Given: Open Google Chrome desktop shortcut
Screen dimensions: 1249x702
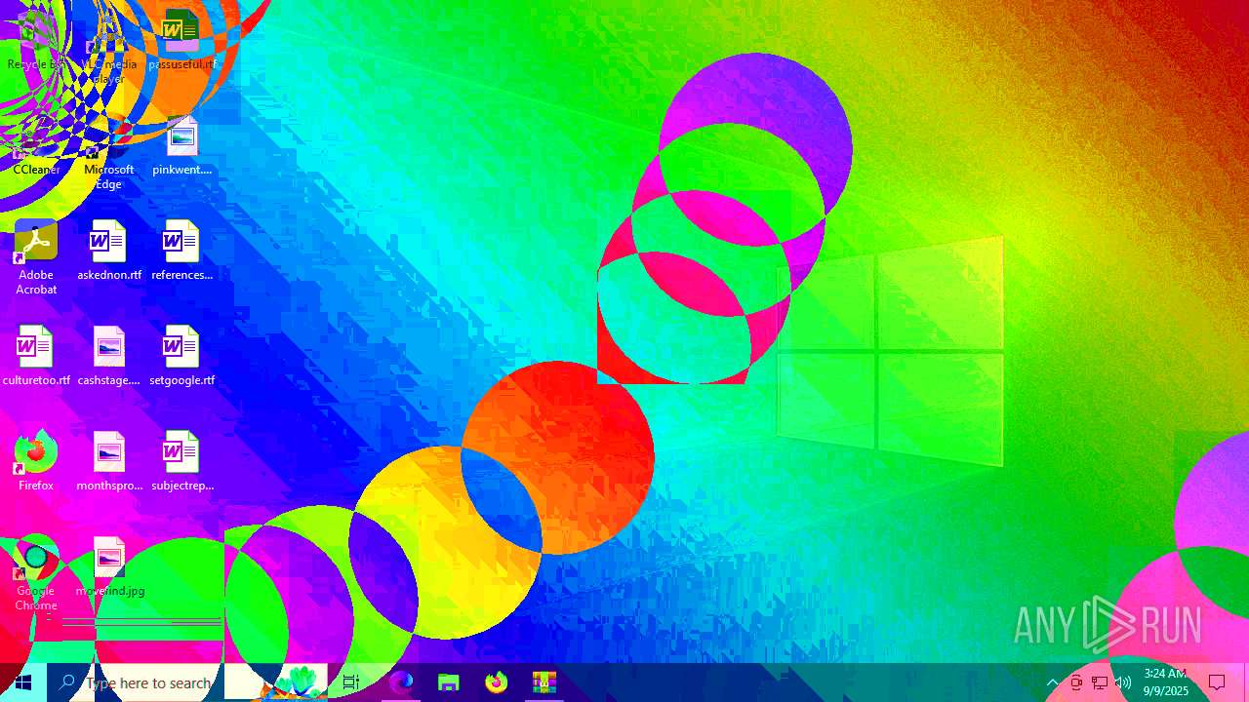Looking at the screenshot, I should click(x=36, y=573).
